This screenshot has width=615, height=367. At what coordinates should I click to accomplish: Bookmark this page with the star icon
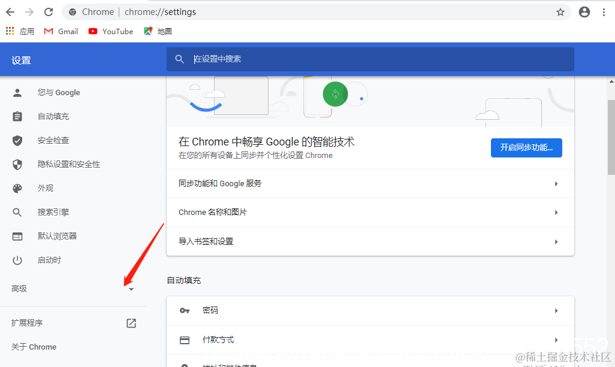(560, 12)
